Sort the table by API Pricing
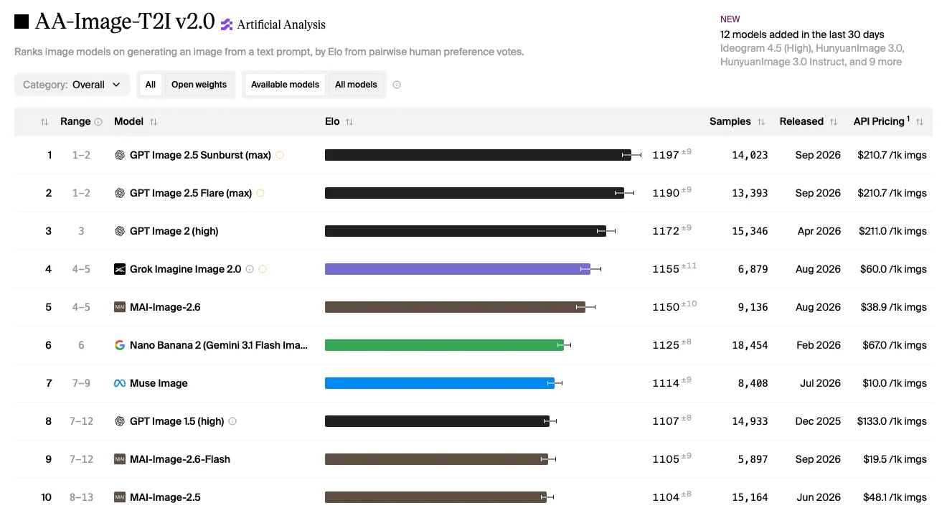Viewport: 947px width, 513px height. click(920, 122)
